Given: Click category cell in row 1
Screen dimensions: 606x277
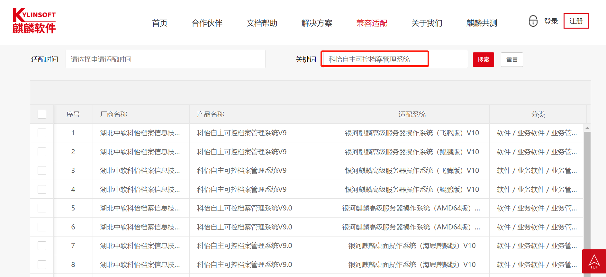Looking at the screenshot, I should (537, 133).
